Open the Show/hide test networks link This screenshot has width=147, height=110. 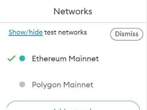tap(26, 32)
